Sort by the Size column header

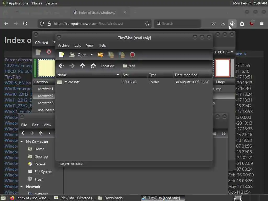click(134, 75)
